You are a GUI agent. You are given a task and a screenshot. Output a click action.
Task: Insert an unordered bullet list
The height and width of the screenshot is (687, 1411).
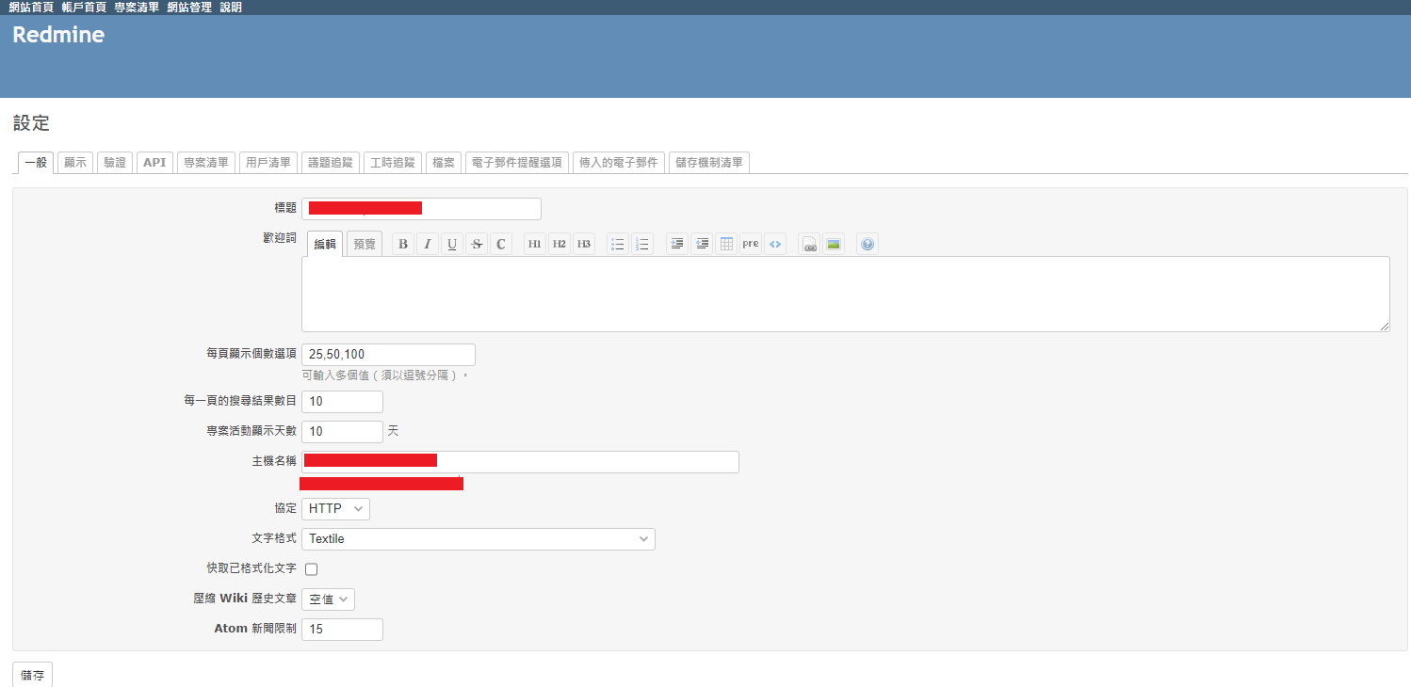point(618,244)
